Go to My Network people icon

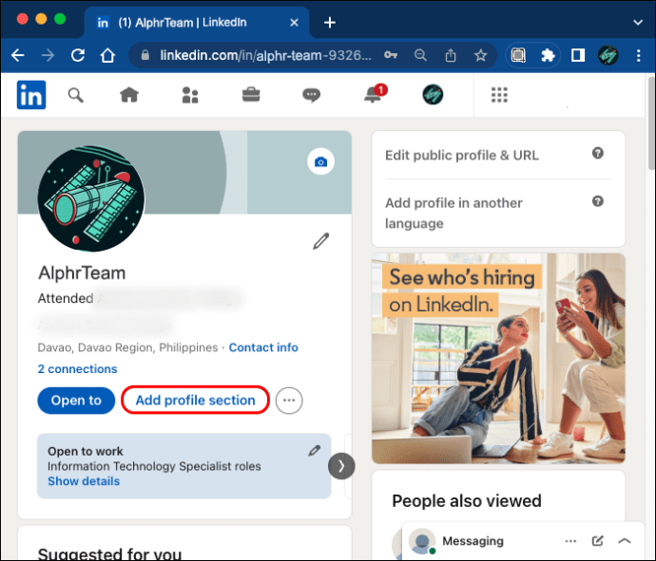190,95
